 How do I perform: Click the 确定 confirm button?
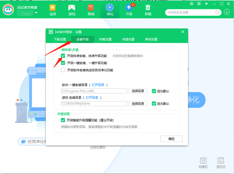[172, 139]
